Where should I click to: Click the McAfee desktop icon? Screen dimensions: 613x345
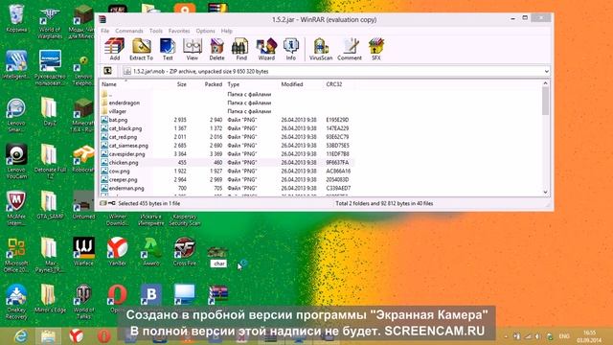(16, 208)
